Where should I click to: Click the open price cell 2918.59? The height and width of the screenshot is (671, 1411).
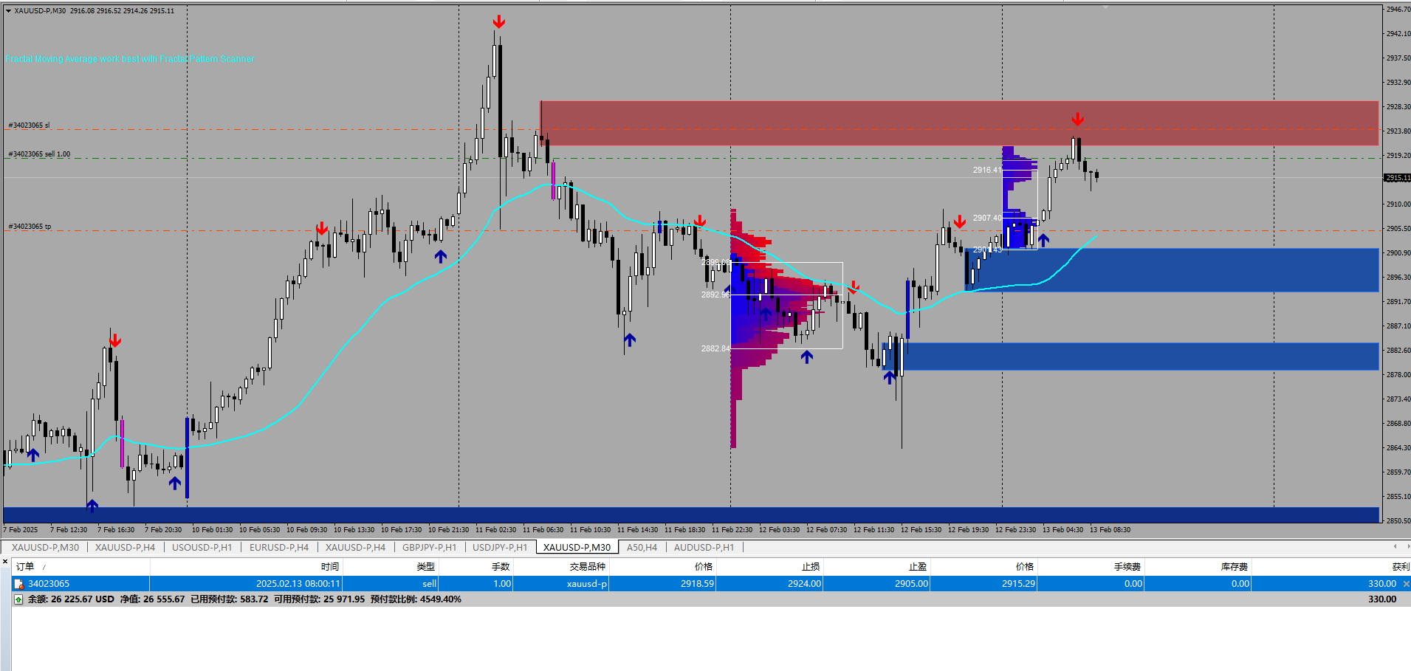697,584
